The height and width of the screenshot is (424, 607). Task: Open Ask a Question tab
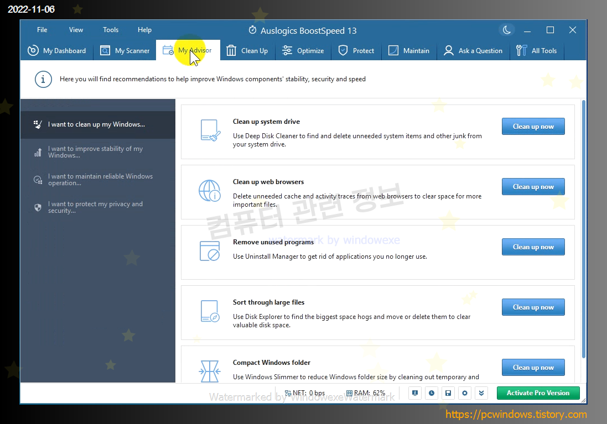(x=474, y=51)
